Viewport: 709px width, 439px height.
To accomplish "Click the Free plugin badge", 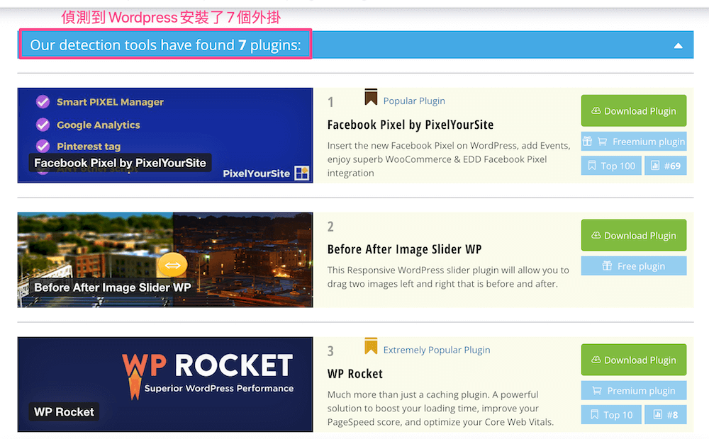I will (x=633, y=266).
